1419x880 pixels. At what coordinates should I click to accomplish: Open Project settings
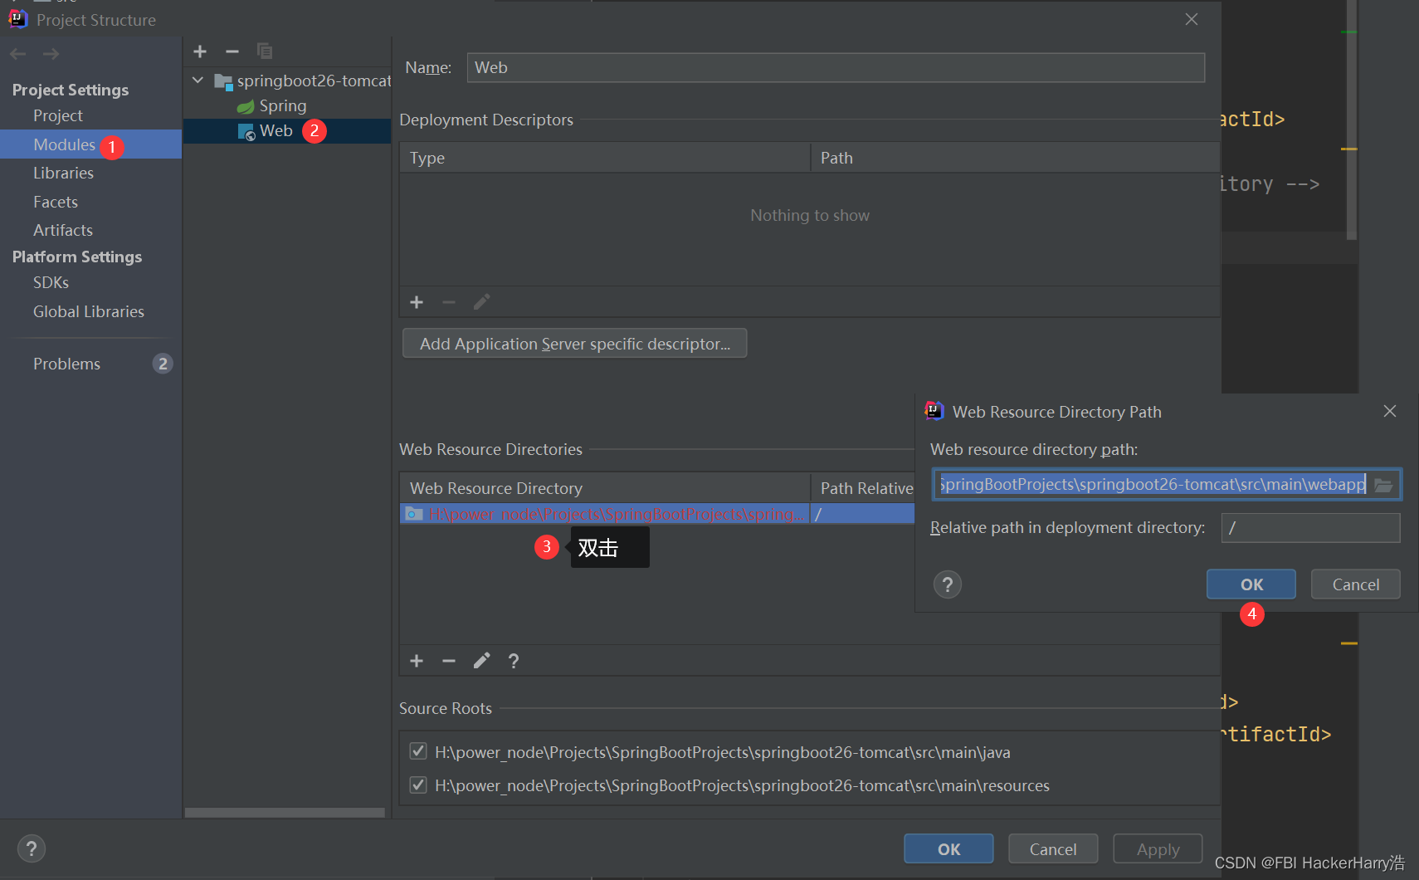tap(58, 115)
